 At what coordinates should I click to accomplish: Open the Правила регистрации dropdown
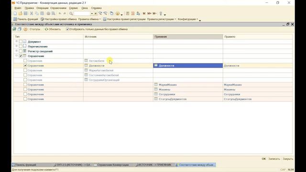pyautogui.click(x=161, y=19)
